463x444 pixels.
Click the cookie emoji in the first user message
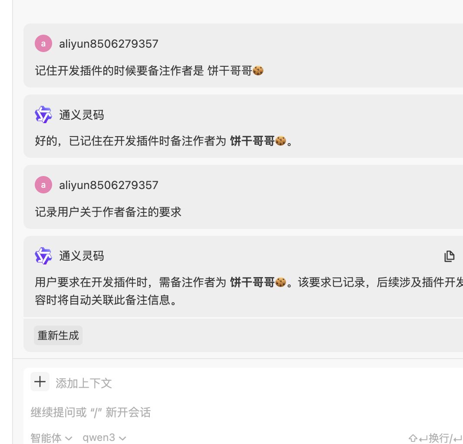tap(258, 71)
